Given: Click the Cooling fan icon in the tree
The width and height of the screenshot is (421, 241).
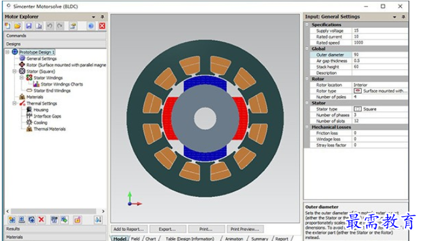Looking at the screenshot, I should tap(29, 122).
